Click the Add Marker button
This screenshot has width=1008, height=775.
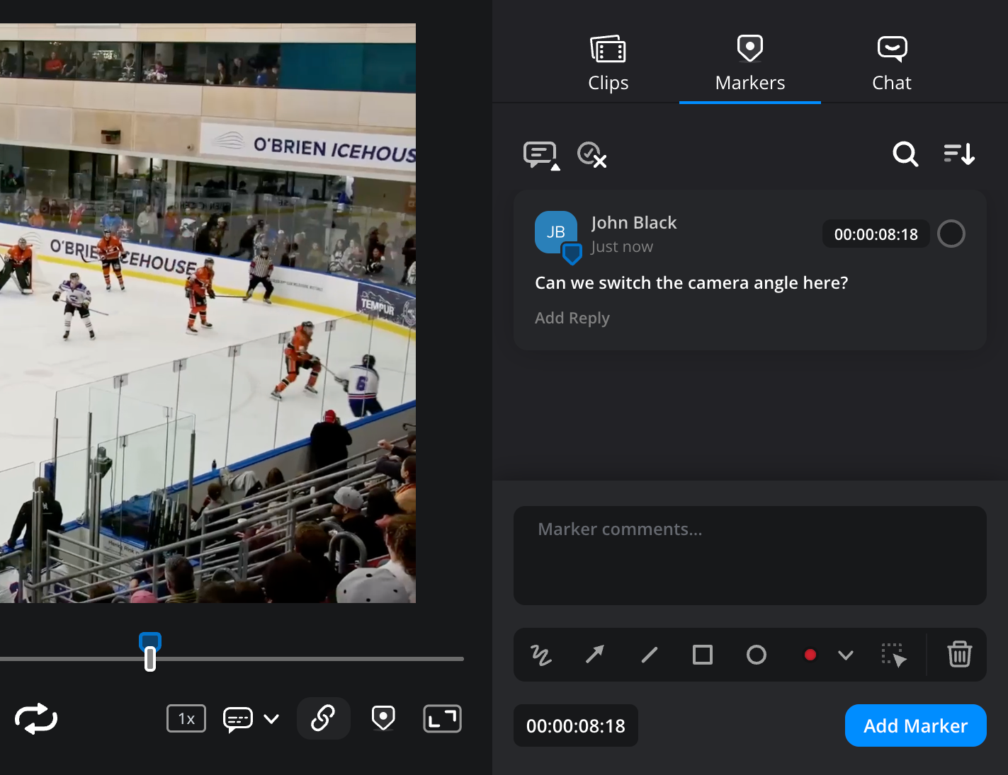[x=915, y=725]
